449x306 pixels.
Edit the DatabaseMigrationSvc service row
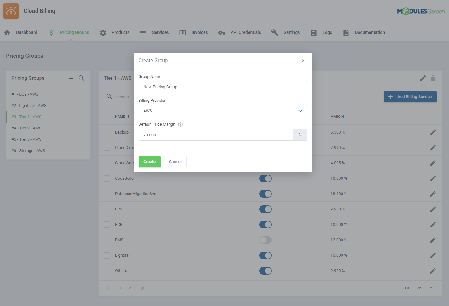point(433,194)
